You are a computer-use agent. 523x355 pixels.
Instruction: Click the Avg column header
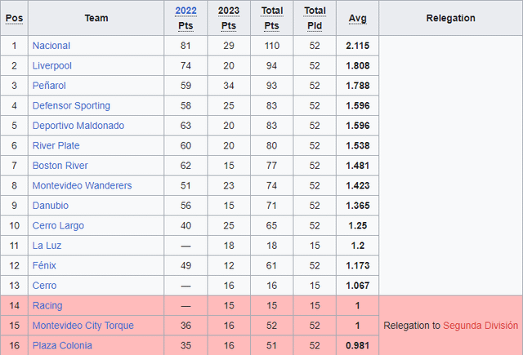358,18
